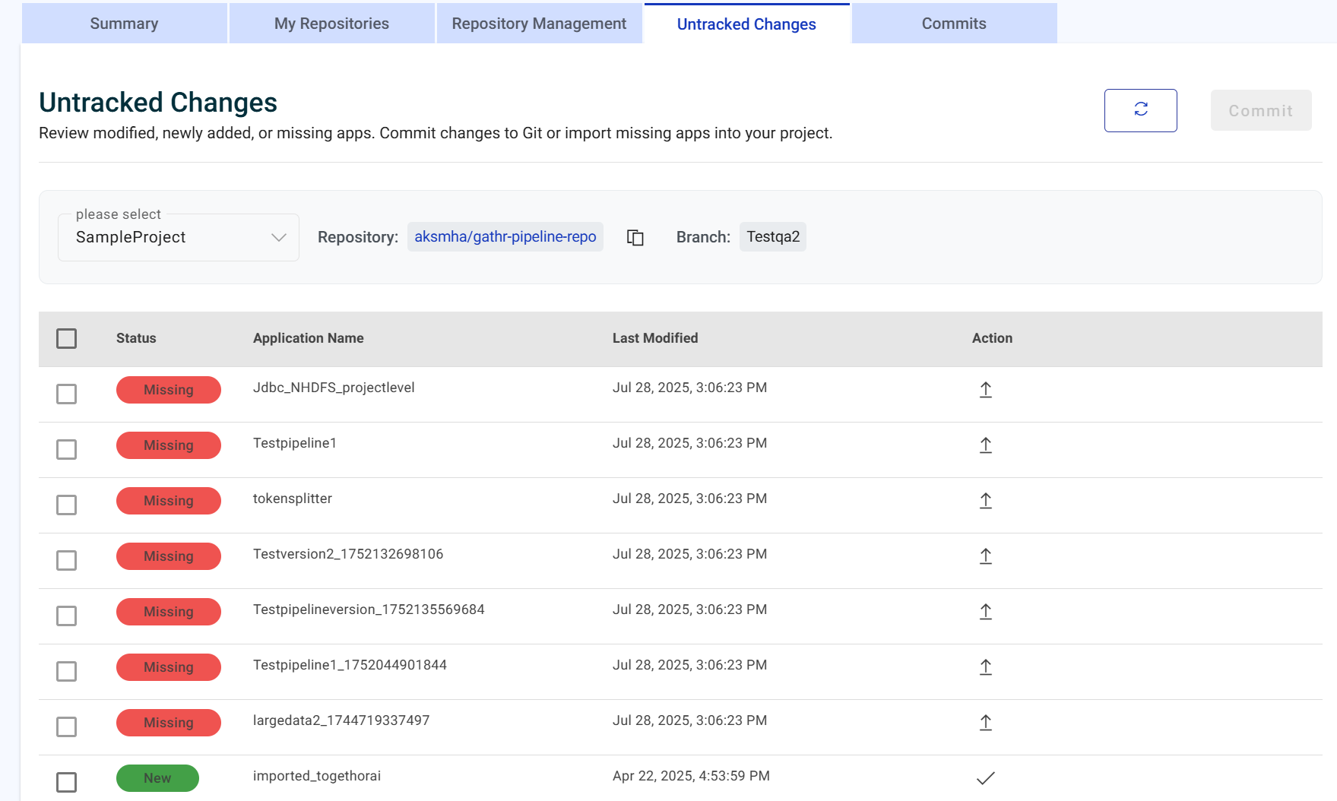
Task: Select the imported_togethorai row checkbox
Action: click(x=67, y=782)
